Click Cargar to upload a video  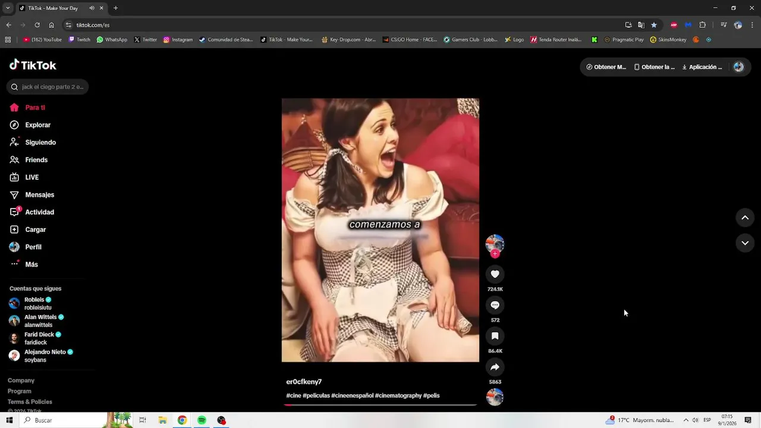tap(28, 229)
